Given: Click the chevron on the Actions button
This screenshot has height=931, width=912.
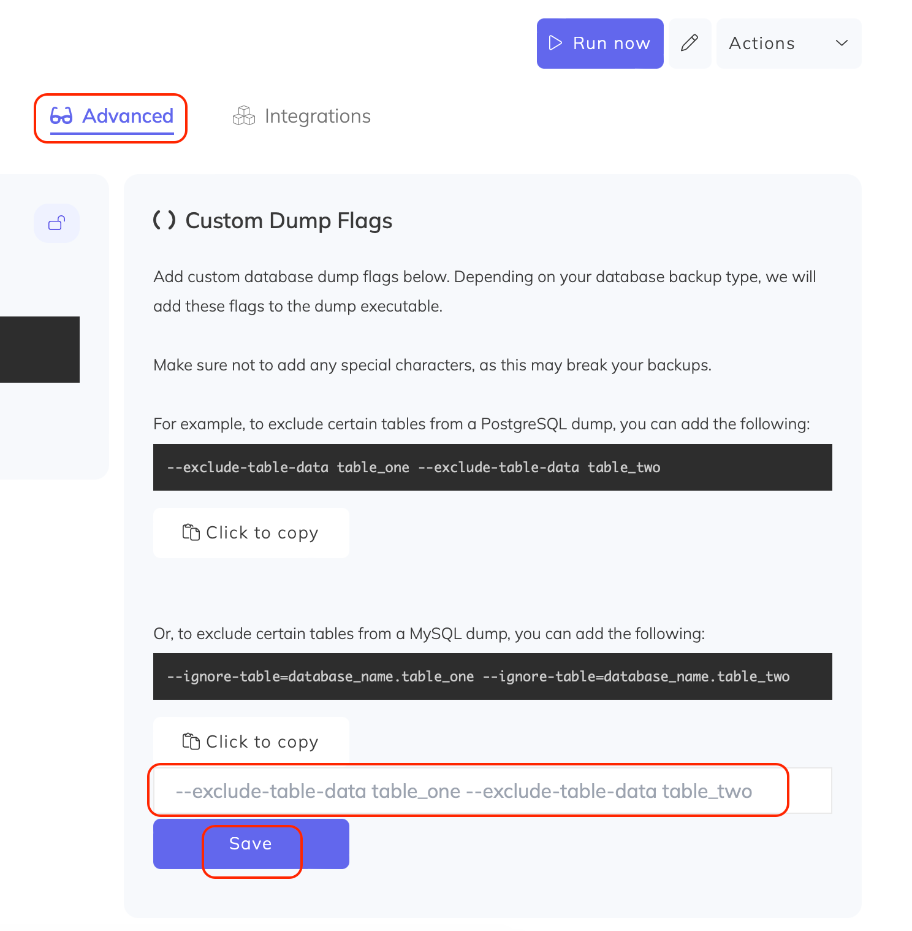Looking at the screenshot, I should pos(842,43).
